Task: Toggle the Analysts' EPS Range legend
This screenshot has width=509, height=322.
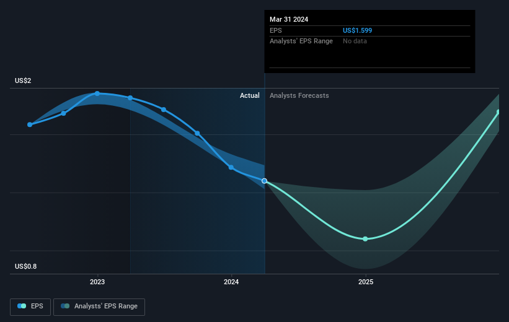Action: (99, 307)
